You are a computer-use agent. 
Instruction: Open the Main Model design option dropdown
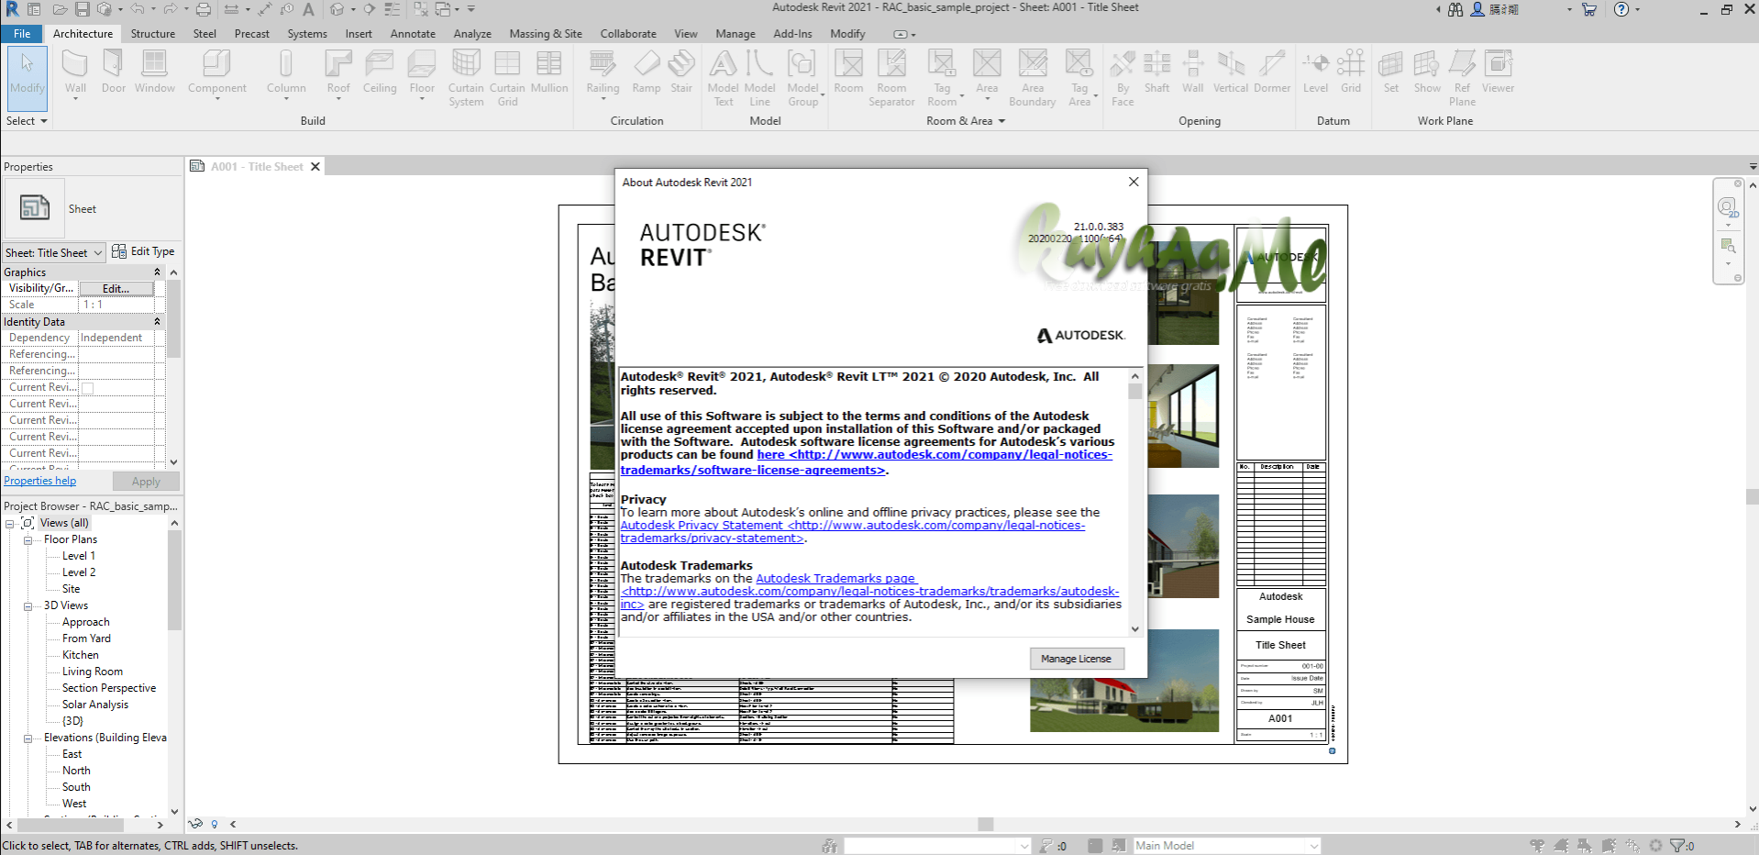1227,846
